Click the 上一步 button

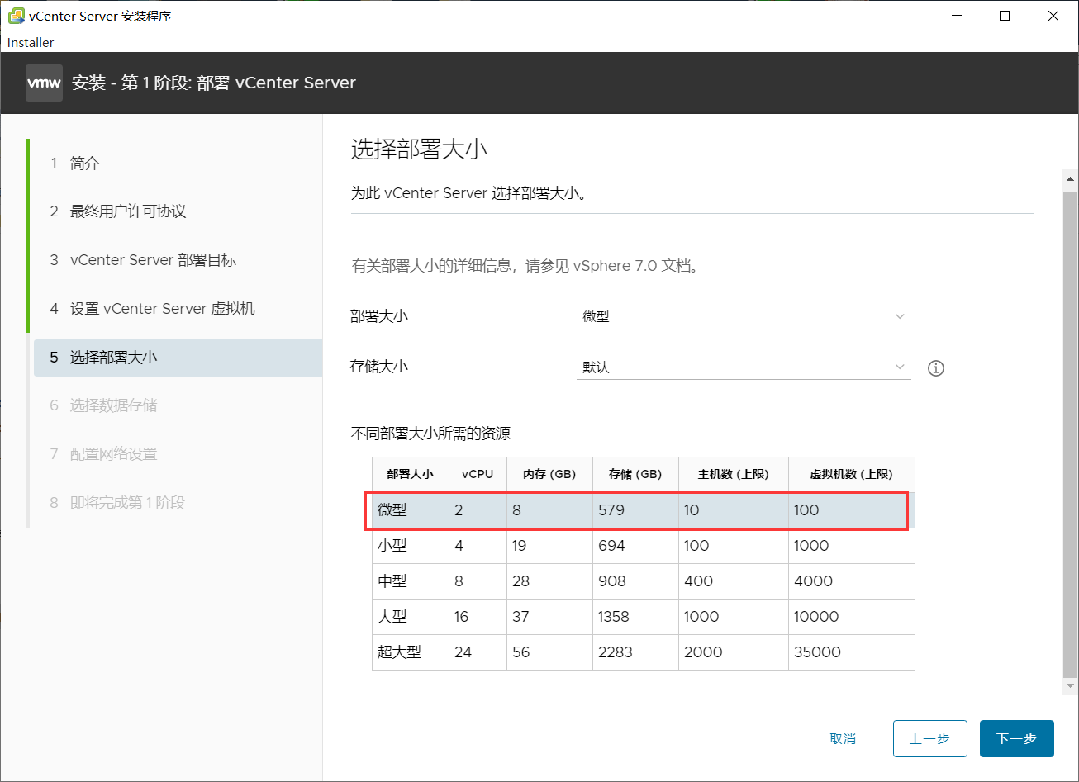point(929,738)
